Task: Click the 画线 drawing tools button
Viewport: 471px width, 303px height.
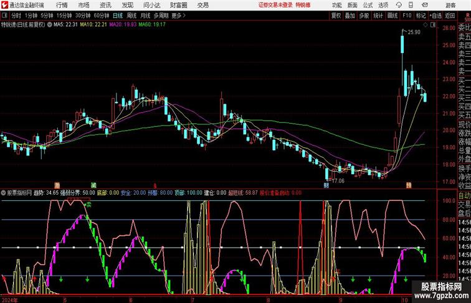Action: (392, 16)
